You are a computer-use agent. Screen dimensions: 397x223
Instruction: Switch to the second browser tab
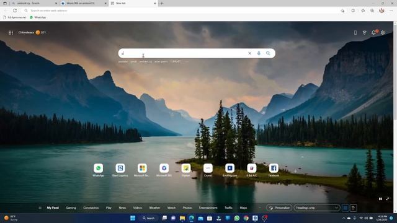84,3
